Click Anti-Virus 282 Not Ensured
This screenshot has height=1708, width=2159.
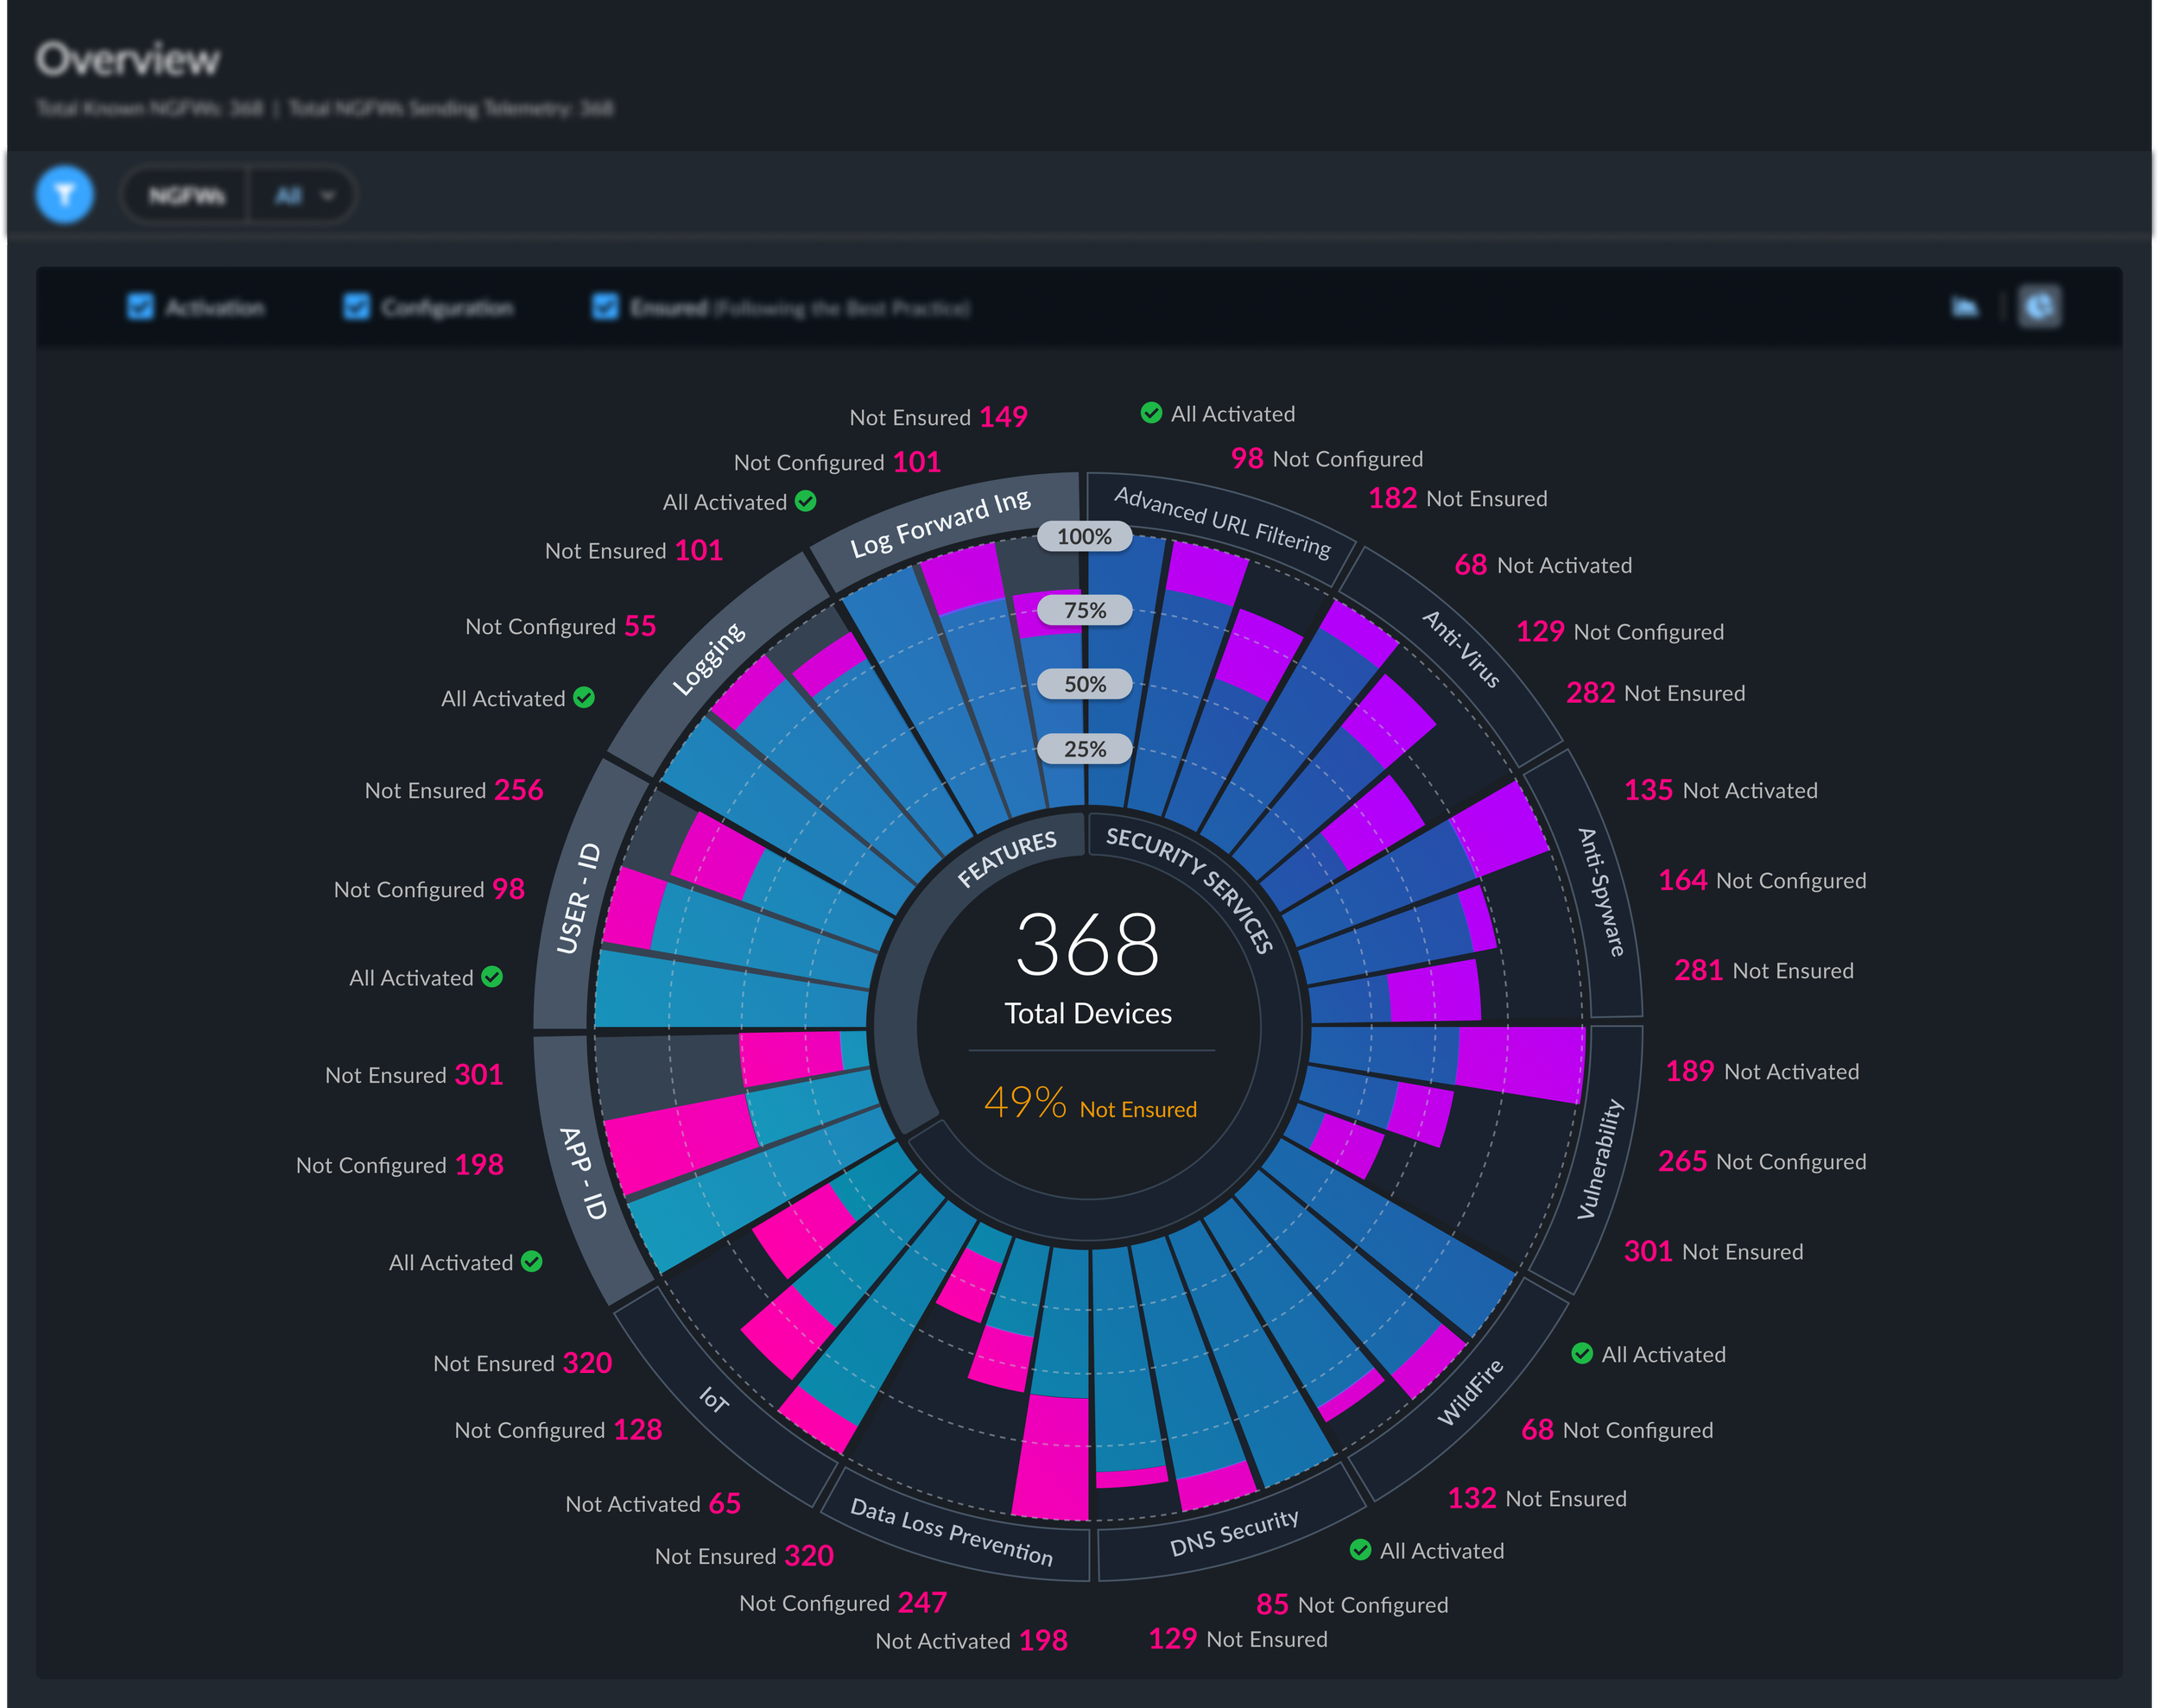pyautogui.click(x=1655, y=693)
